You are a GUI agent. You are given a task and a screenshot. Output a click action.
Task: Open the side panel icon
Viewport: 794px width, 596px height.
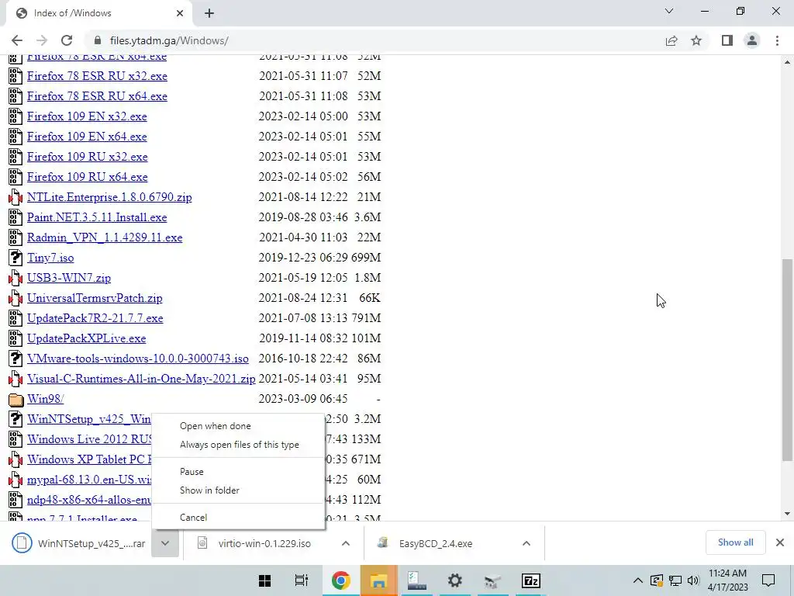(x=727, y=40)
